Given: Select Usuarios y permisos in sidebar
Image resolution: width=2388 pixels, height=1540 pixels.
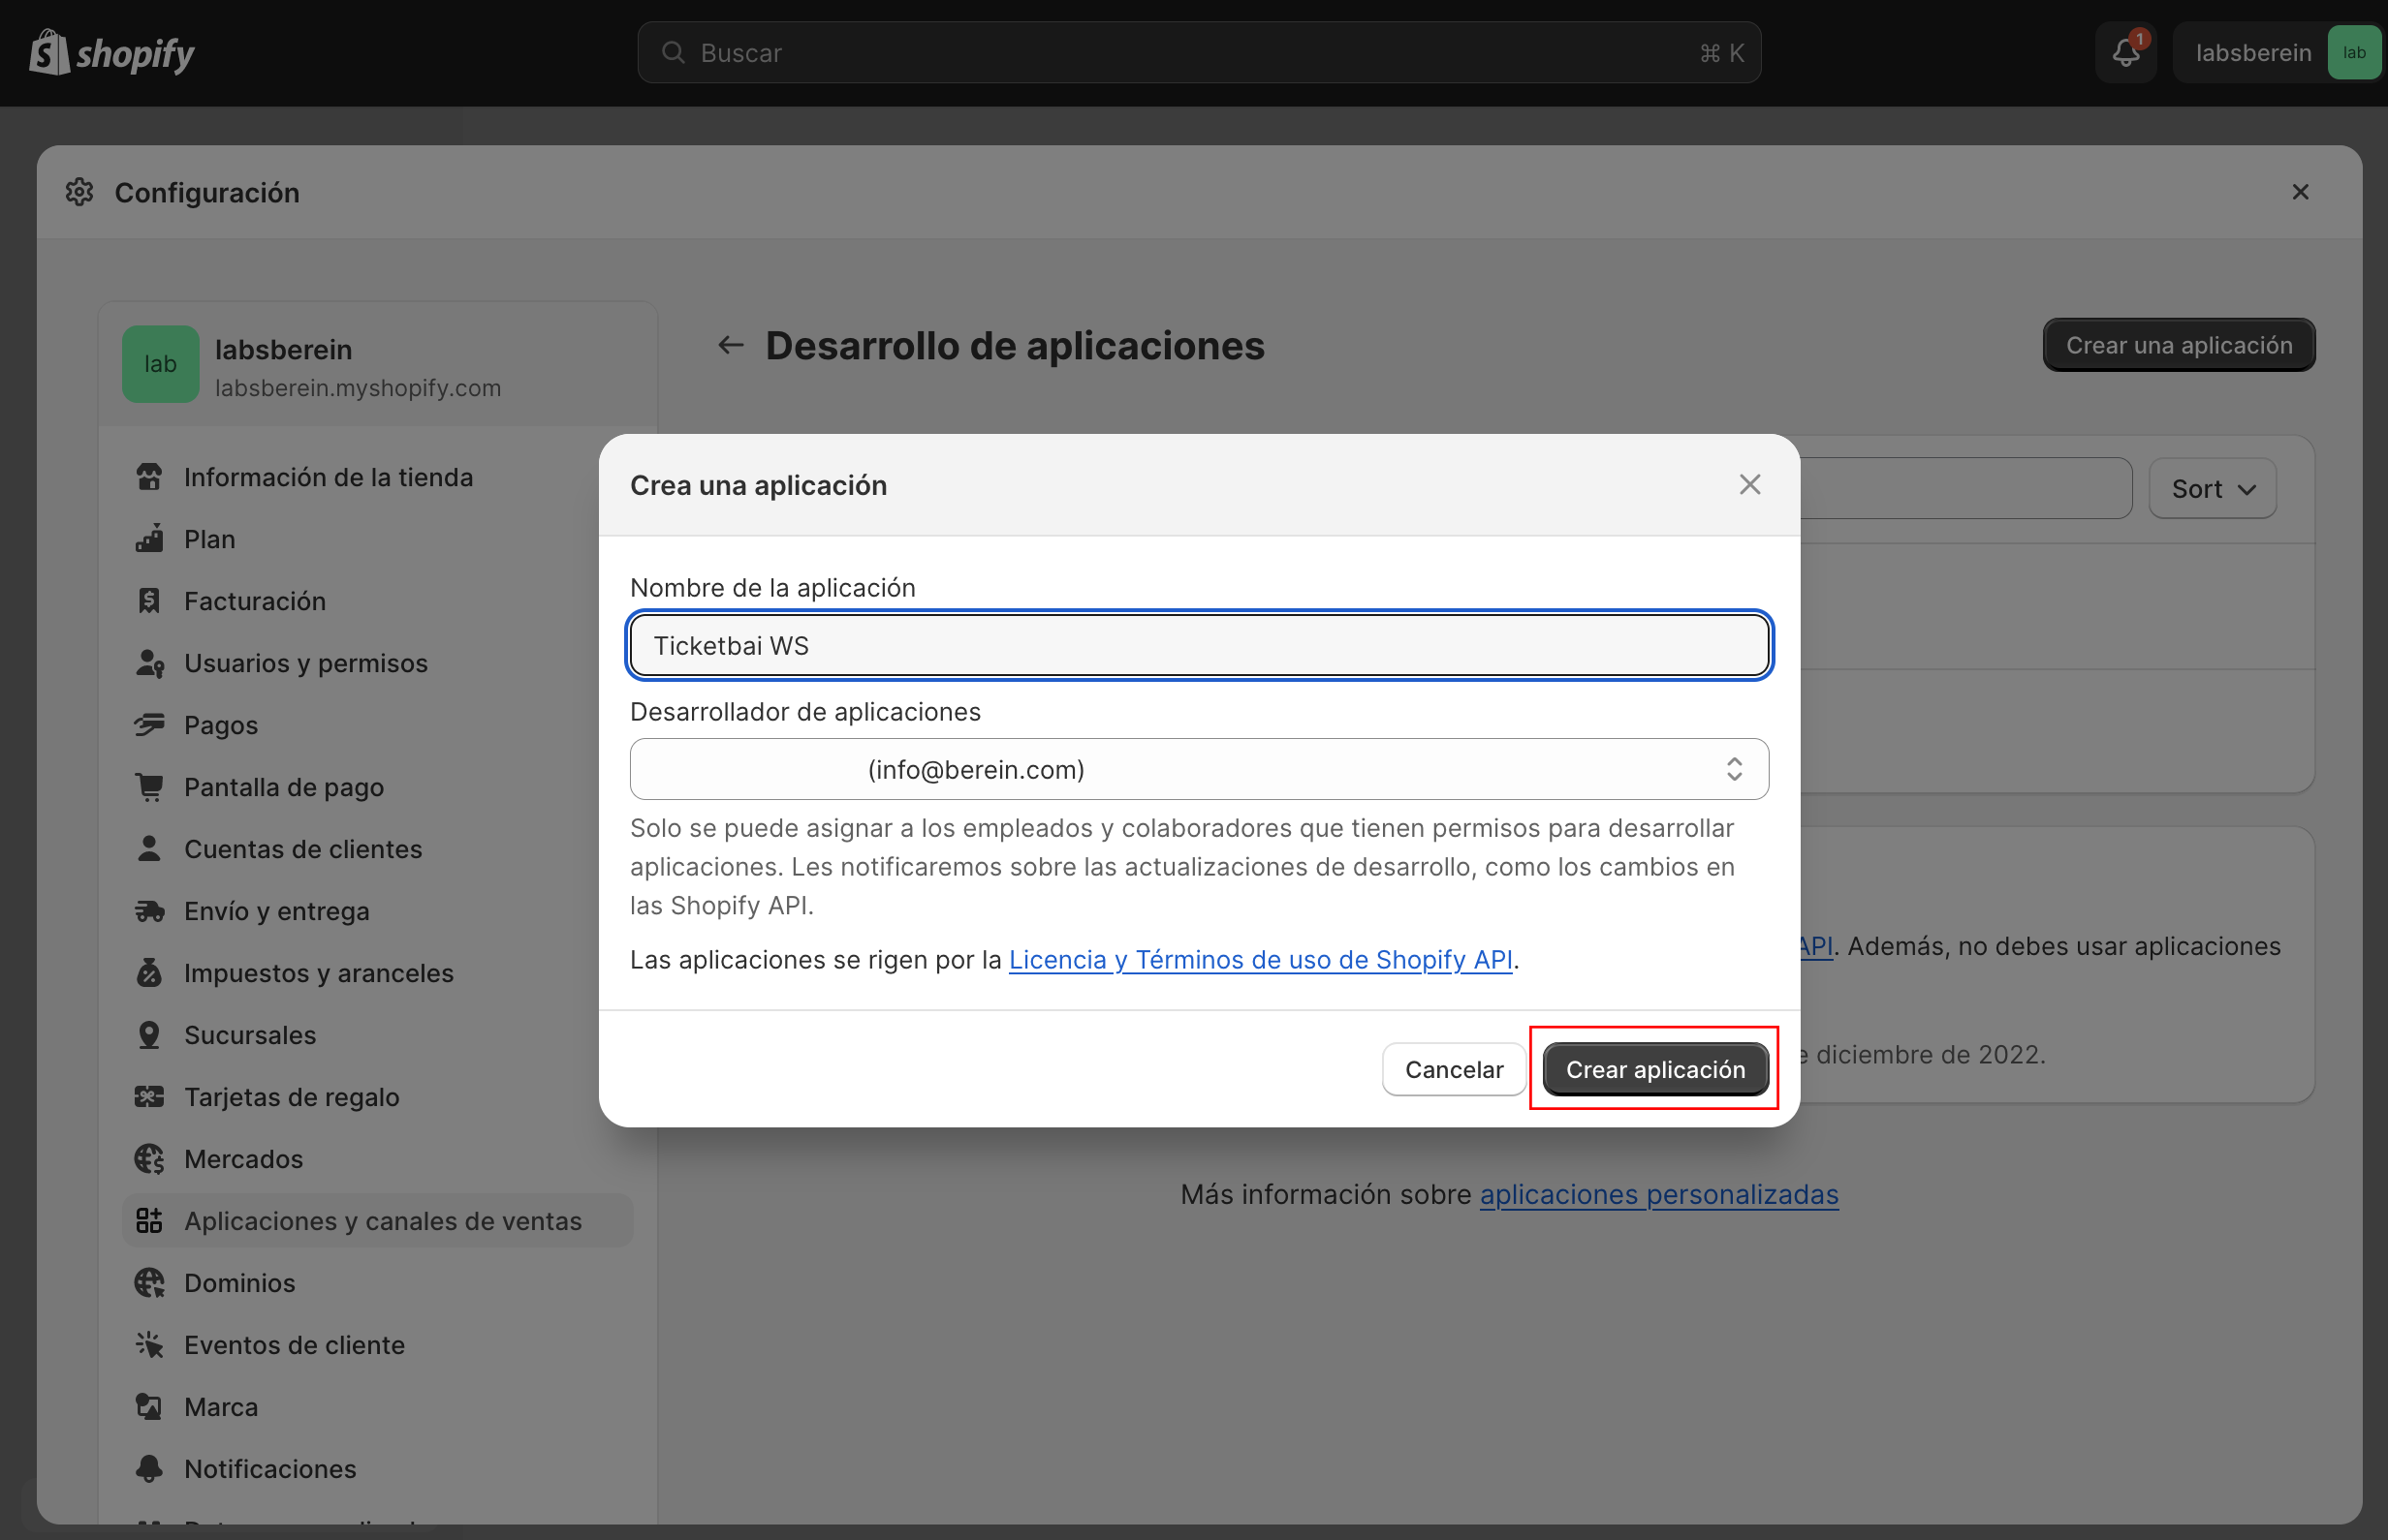Looking at the screenshot, I should coord(305,663).
